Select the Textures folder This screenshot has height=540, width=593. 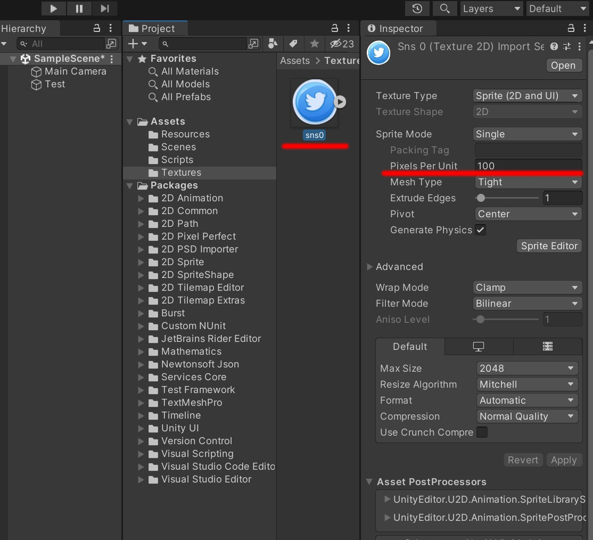tap(200, 173)
